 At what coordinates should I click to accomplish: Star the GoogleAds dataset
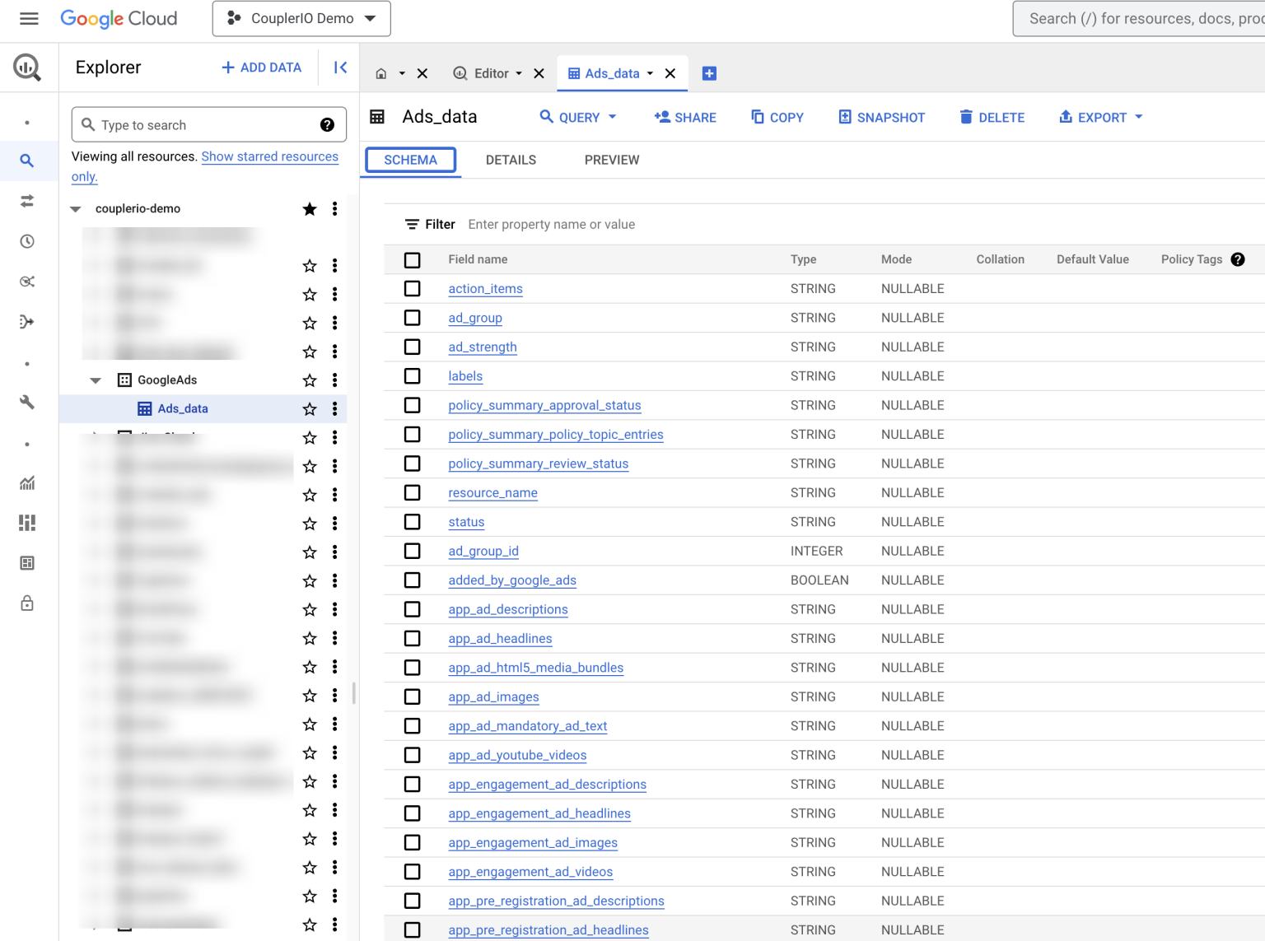309,380
